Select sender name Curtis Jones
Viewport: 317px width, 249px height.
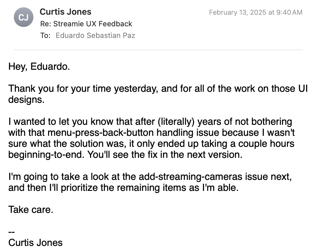click(66, 12)
